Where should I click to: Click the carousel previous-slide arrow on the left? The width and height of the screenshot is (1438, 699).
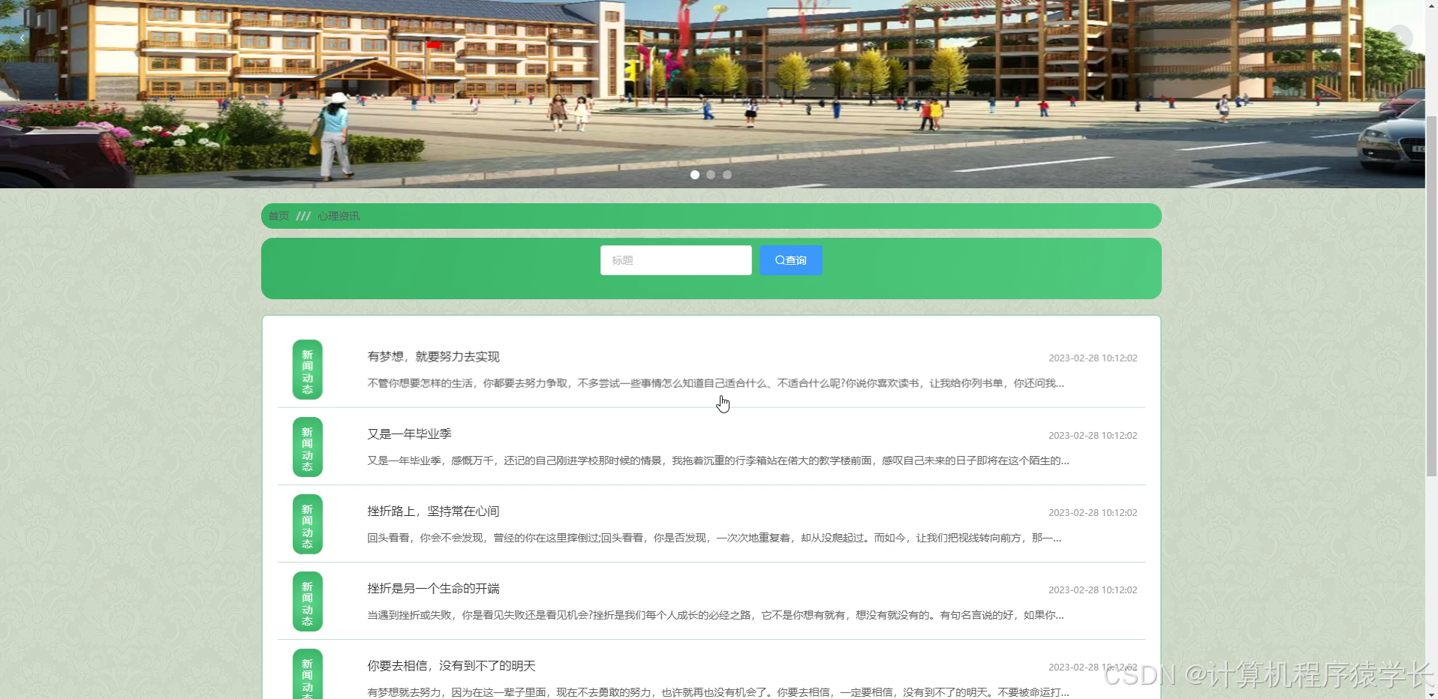pyautogui.click(x=22, y=37)
